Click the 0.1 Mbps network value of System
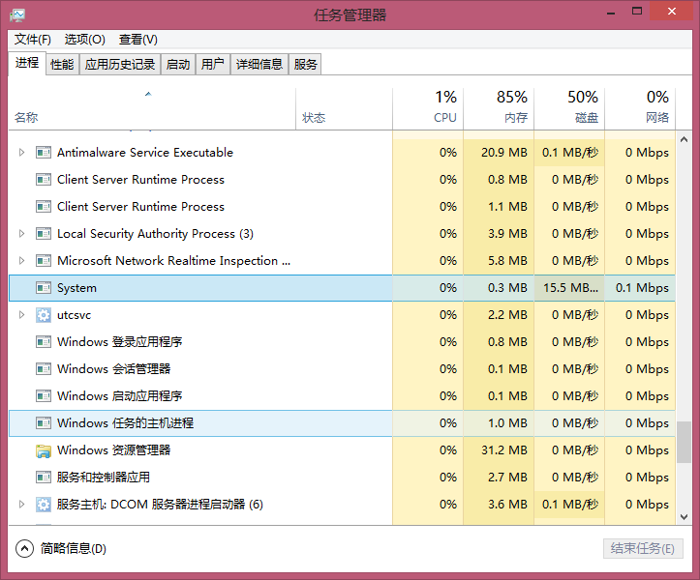The width and height of the screenshot is (700, 580). [x=642, y=288]
